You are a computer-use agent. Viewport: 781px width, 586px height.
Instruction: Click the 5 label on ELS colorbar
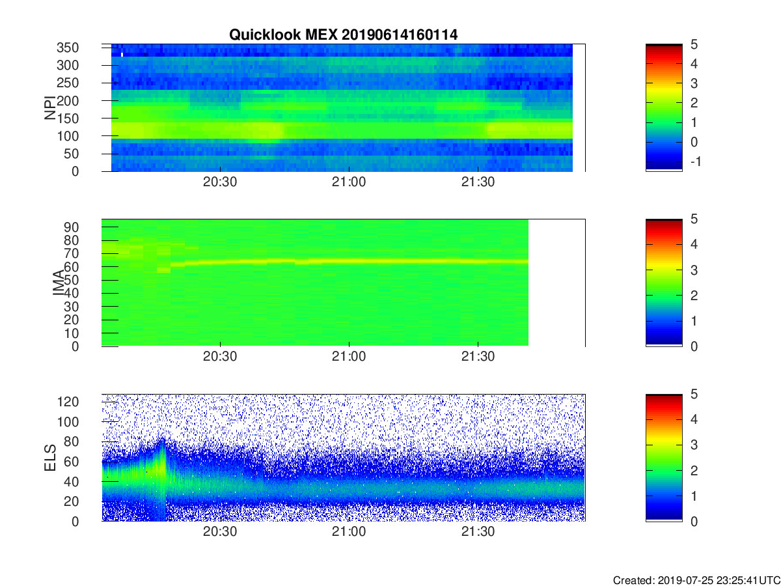(693, 394)
